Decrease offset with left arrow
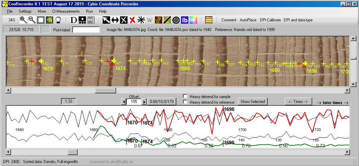The image size is (359, 166). pyautogui.click(x=124, y=102)
